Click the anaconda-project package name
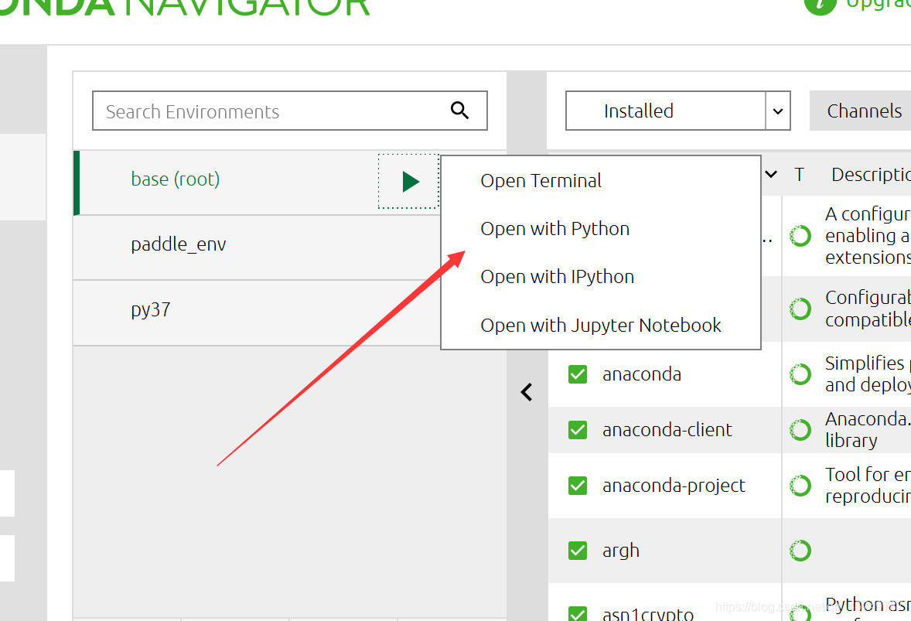Image resolution: width=911 pixels, height=621 pixels. tap(674, 486)
